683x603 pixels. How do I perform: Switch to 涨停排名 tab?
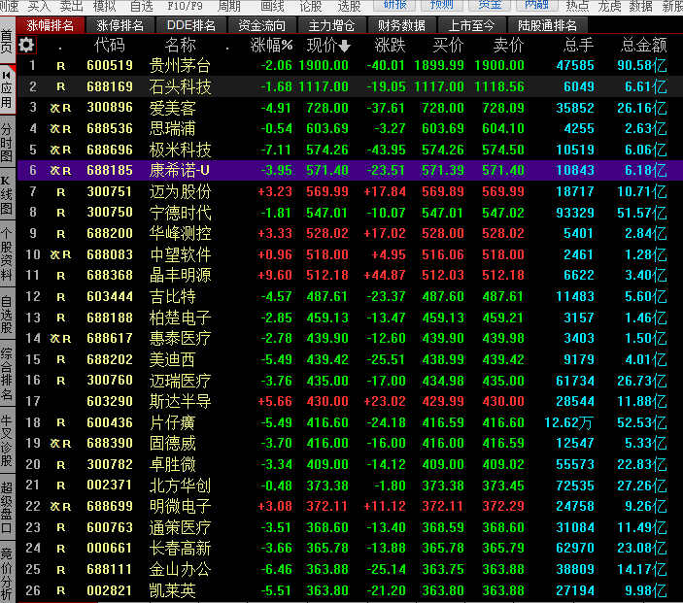coord(120,25)
